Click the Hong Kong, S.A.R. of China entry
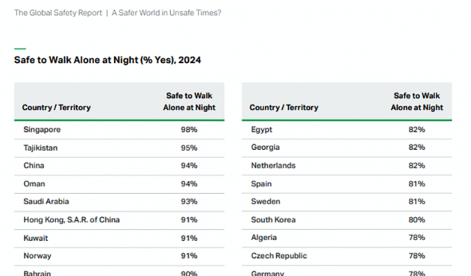This screenshot has width=471, height=276. pos(71,219)
